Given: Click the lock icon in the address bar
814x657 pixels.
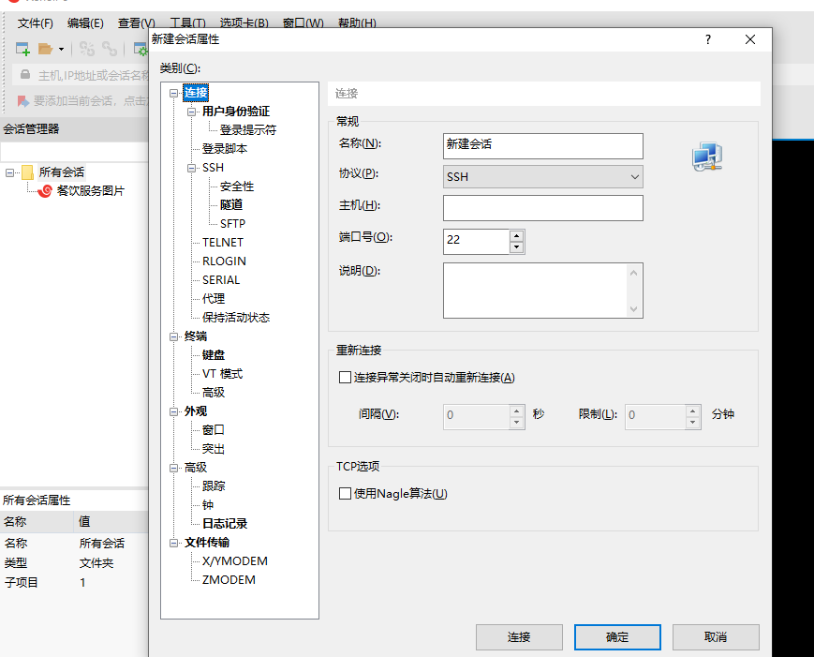Looking at the screenshot, I should 25,75.
